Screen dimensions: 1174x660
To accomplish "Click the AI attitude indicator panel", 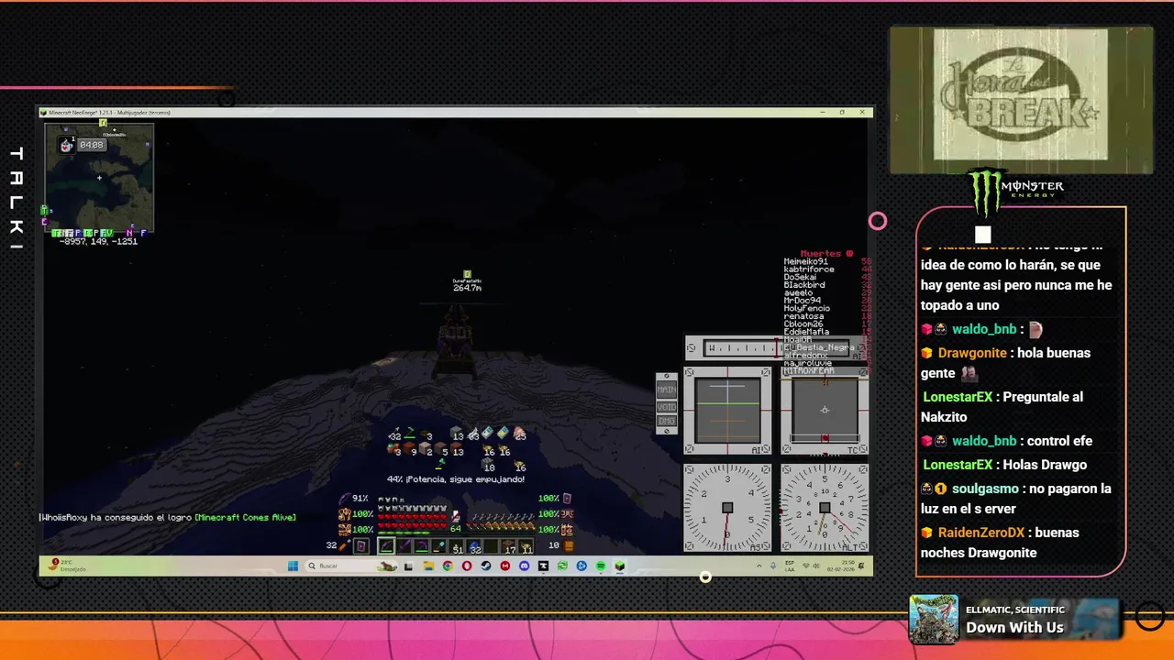I will tap(727, 410).
